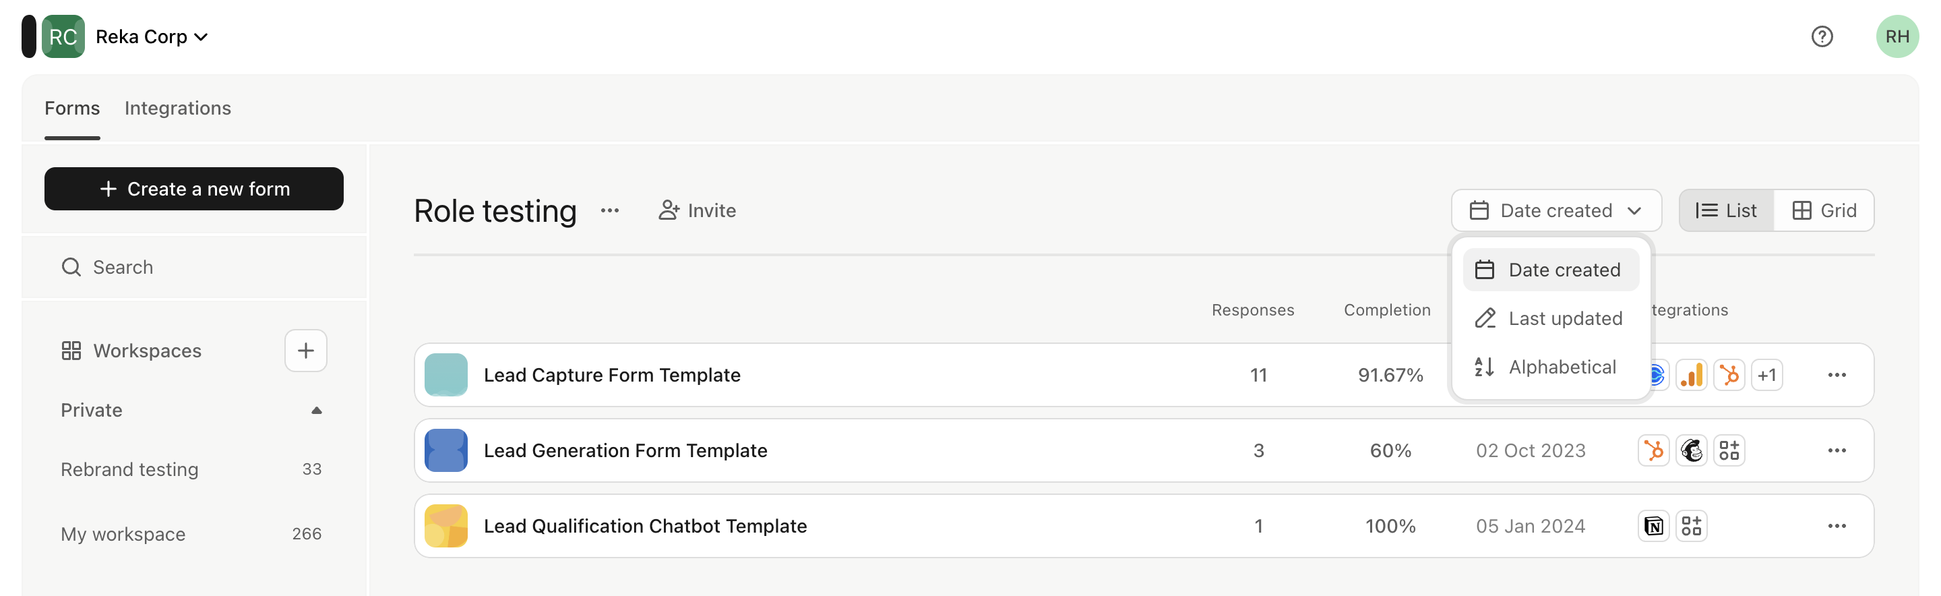Open the help question mark icon
The width and height of the screenshot is (1941, 596).
tap(1821, 36)
